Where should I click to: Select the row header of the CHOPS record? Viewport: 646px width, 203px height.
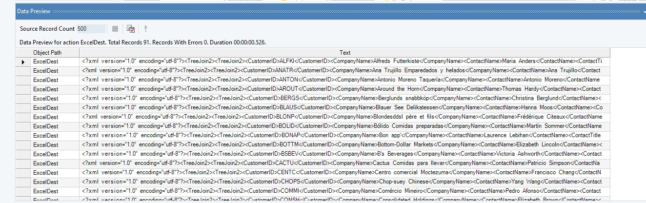point(23,182)
